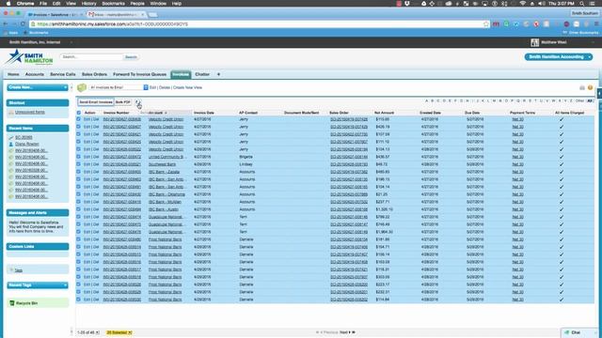Go to the Home tab
The width and height of the screenshot is (602, 338).
tap(13, 74)
